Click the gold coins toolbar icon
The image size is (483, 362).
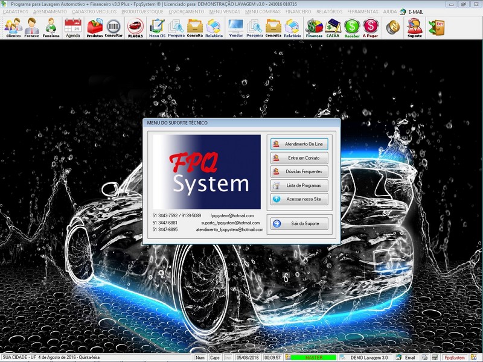tap(393, 27)
